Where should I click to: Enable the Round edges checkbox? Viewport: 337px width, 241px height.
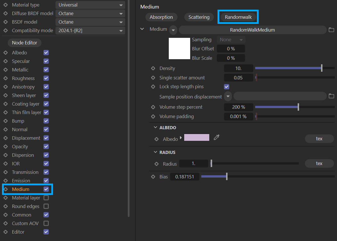coord(46,206)
